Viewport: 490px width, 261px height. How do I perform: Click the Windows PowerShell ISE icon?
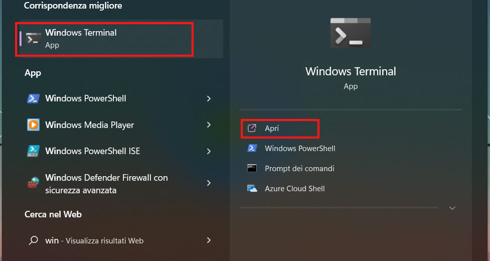(33, 151)
